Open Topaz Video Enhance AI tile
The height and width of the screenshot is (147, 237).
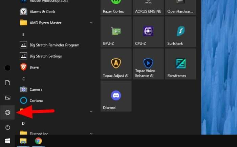(x=148, y=64)
